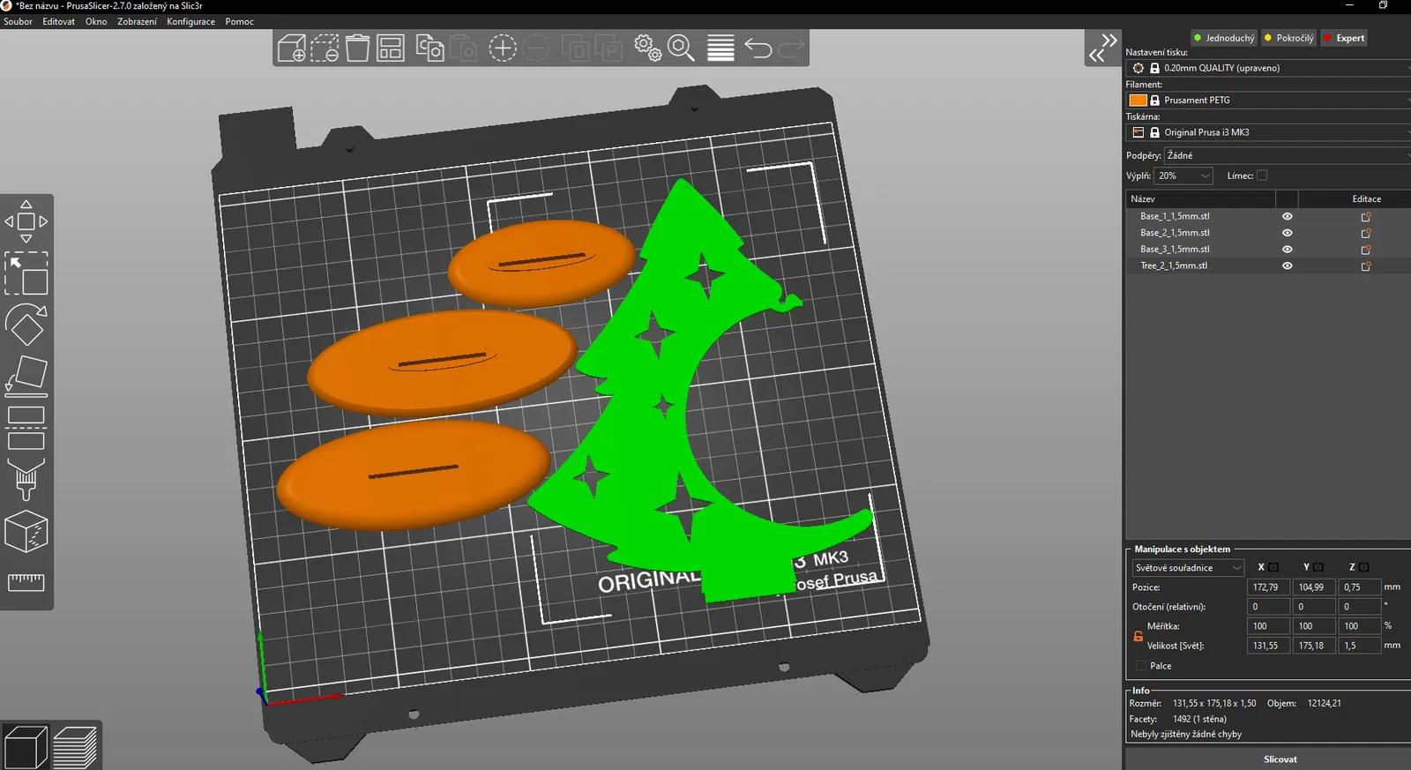This screenshot has width=1411, height=770.
Task: Select Base_1_1,5mm.stl in the object list
Action: pyautogui.click(x=1175, y=216)
